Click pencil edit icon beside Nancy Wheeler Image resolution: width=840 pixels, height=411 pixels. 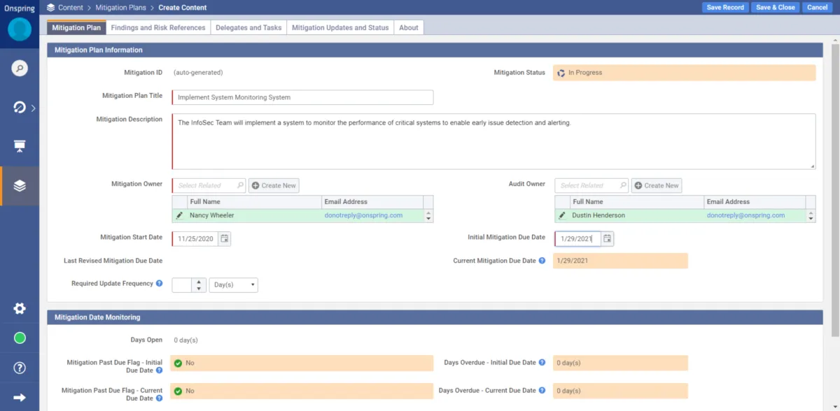click(x=180, y=215)
